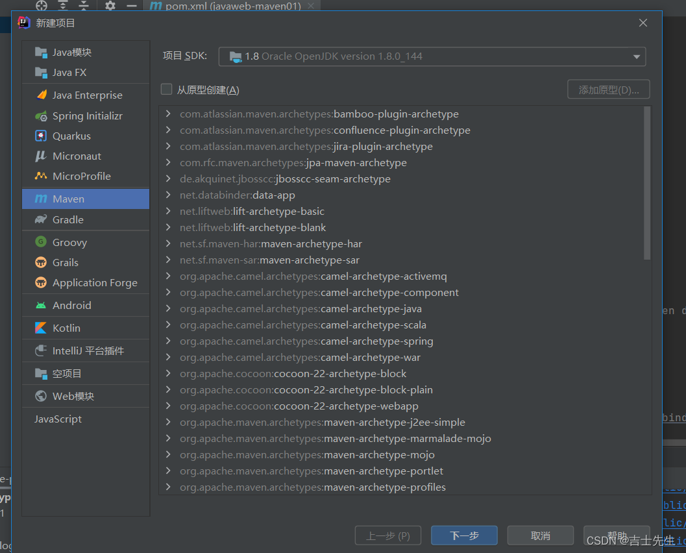Click the 上一步 (P) button
Viewport: 686px width, 553px height.
tap(388, 535)
